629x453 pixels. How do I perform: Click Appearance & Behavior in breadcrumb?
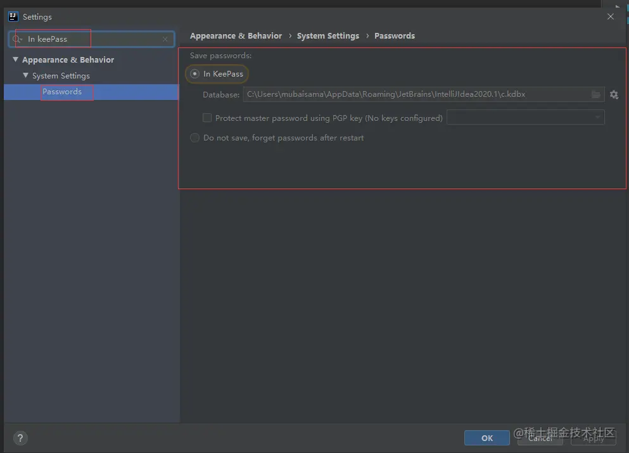pyautogui.click(x=236, y=35)
